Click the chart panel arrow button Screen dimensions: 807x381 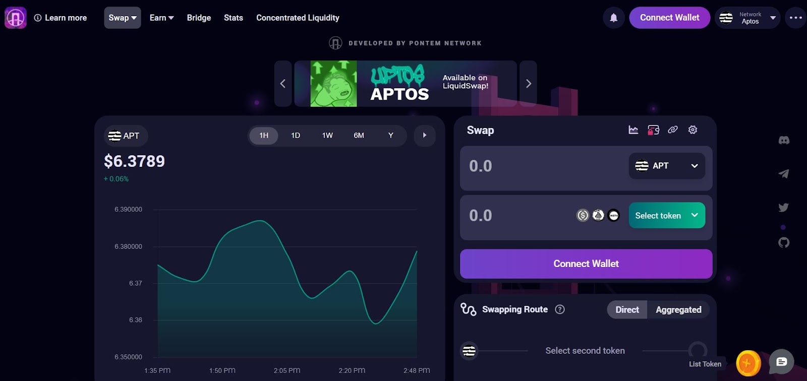coord(425,136)
